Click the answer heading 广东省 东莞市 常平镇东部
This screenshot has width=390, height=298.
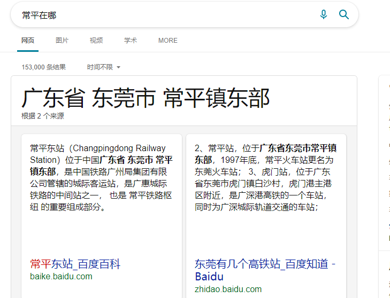(146, 98)
